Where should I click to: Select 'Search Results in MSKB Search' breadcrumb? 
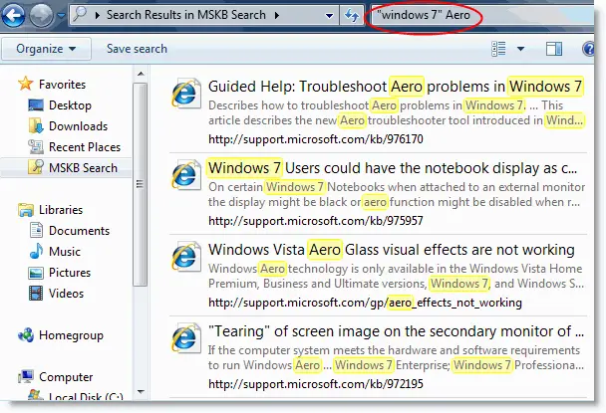click(186, 15)
